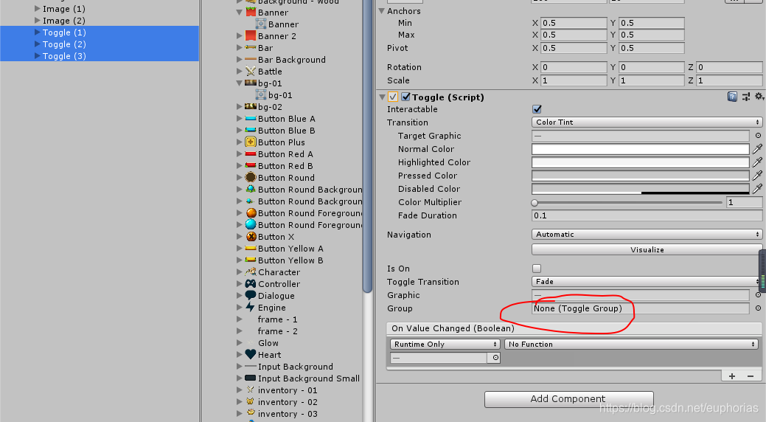The image size is (766, 422).
Task: Pick Pressed Color with eyedropper
Action: point(757,176)
